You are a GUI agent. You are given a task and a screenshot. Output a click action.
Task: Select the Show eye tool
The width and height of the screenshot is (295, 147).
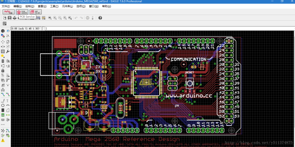(8, 31)
